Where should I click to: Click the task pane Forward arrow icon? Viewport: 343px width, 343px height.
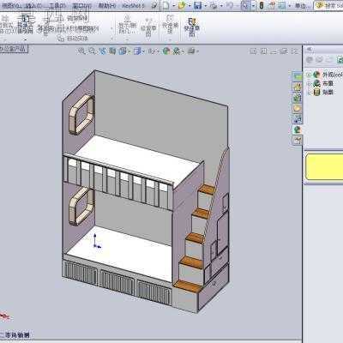click(320, 59)
